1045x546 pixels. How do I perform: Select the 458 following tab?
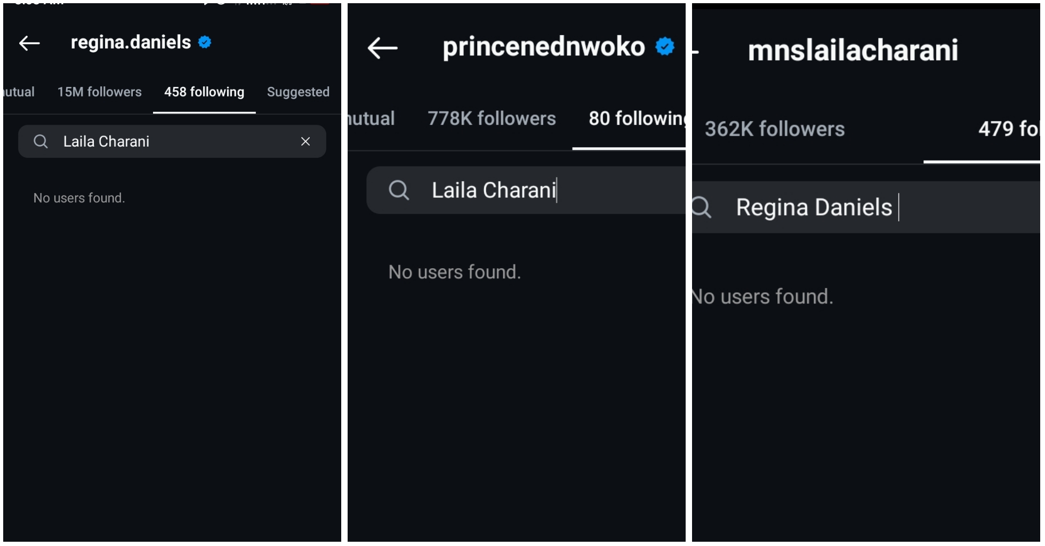[x=204, y=92]
